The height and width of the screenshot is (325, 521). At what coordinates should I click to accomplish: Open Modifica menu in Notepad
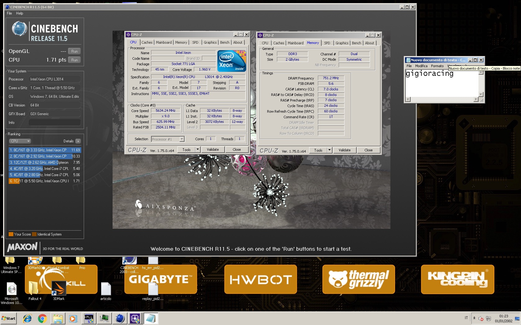(x=421, y=66)
